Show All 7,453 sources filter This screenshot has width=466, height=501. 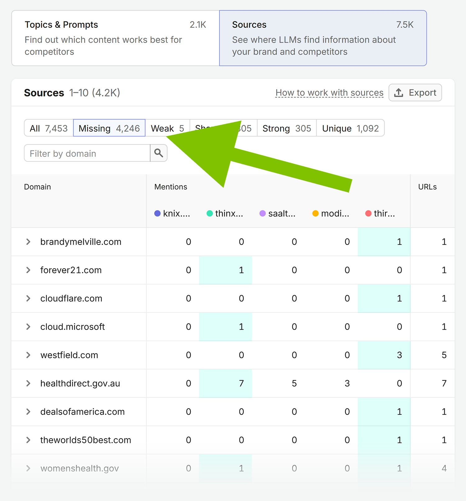(x=49, y=128)
